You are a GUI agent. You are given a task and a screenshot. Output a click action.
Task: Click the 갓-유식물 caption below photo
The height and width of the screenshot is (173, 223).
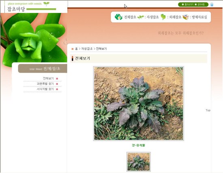click(138, 145)
